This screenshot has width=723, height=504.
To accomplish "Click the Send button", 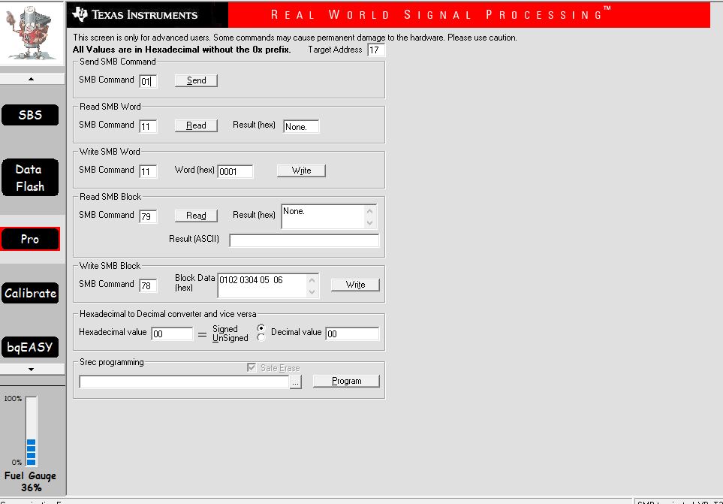I will [196, 80].
